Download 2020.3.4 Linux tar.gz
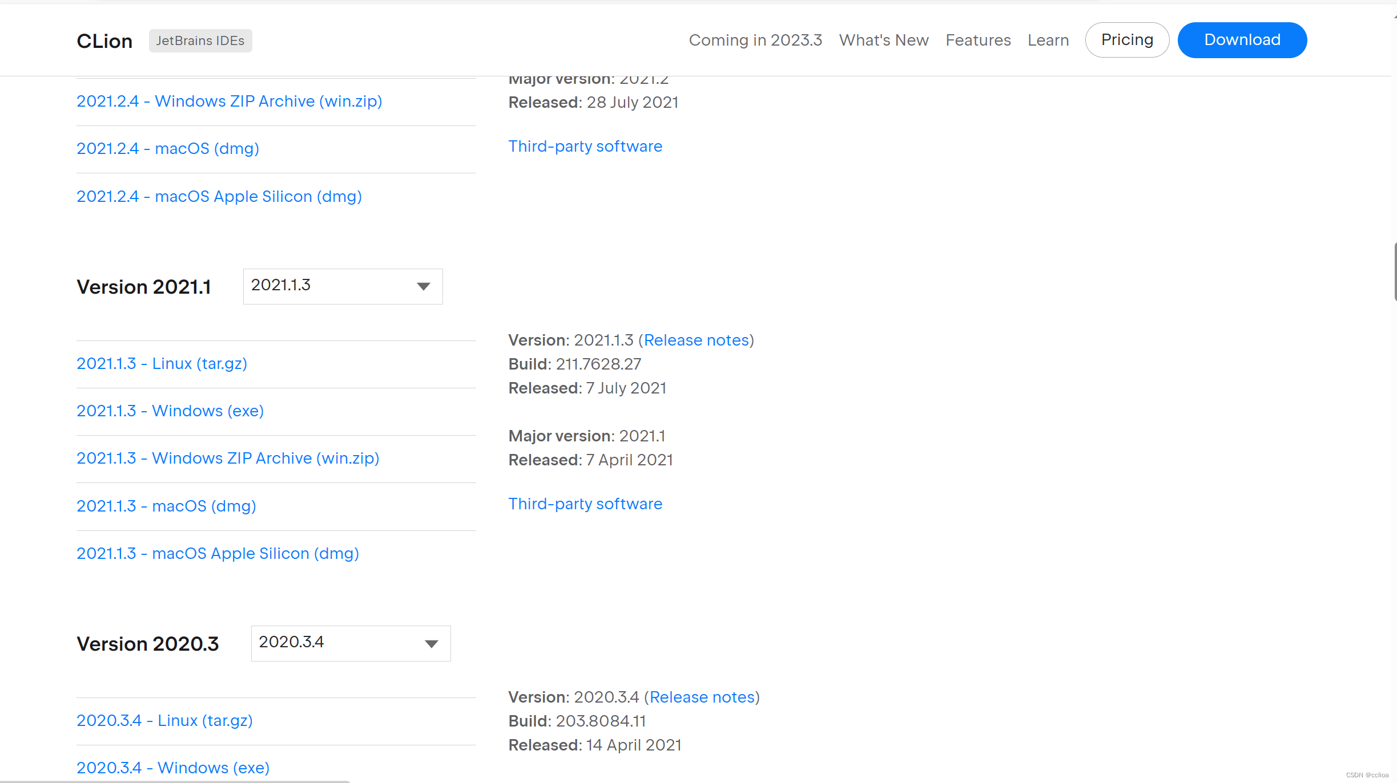This screenshot has width=1397, height=783. tap(164, 720)
